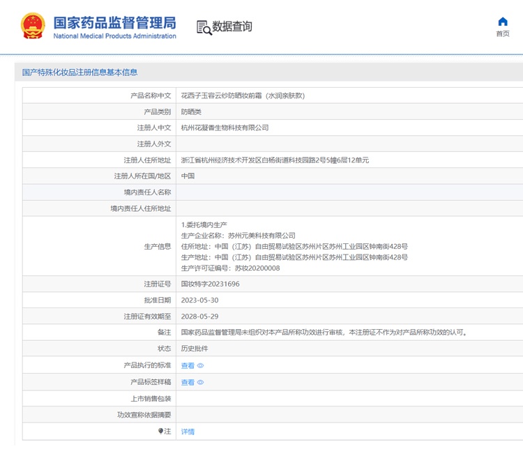
Task: Click the 住所地址 line in 生产信息
Action: pos(294,247)
